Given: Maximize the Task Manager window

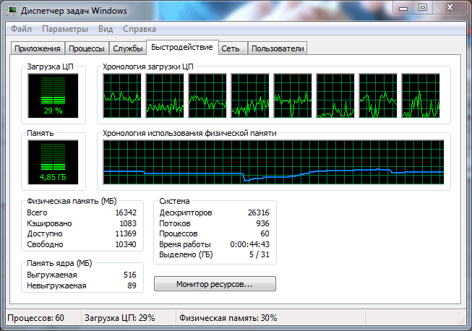Looking at the screenshot, I should tap(423, 8).
